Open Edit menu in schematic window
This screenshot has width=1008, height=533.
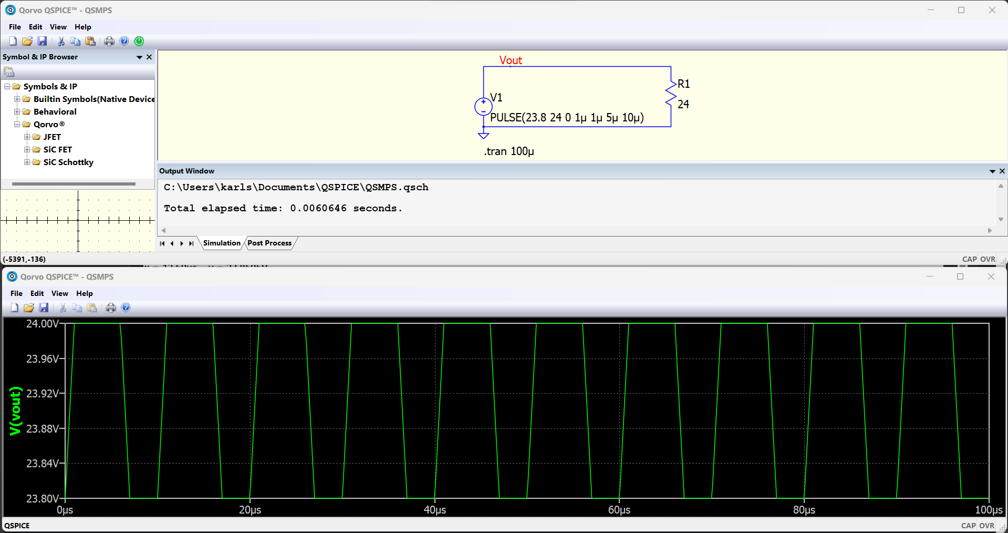pyautogui.click(x=35, y=27)
